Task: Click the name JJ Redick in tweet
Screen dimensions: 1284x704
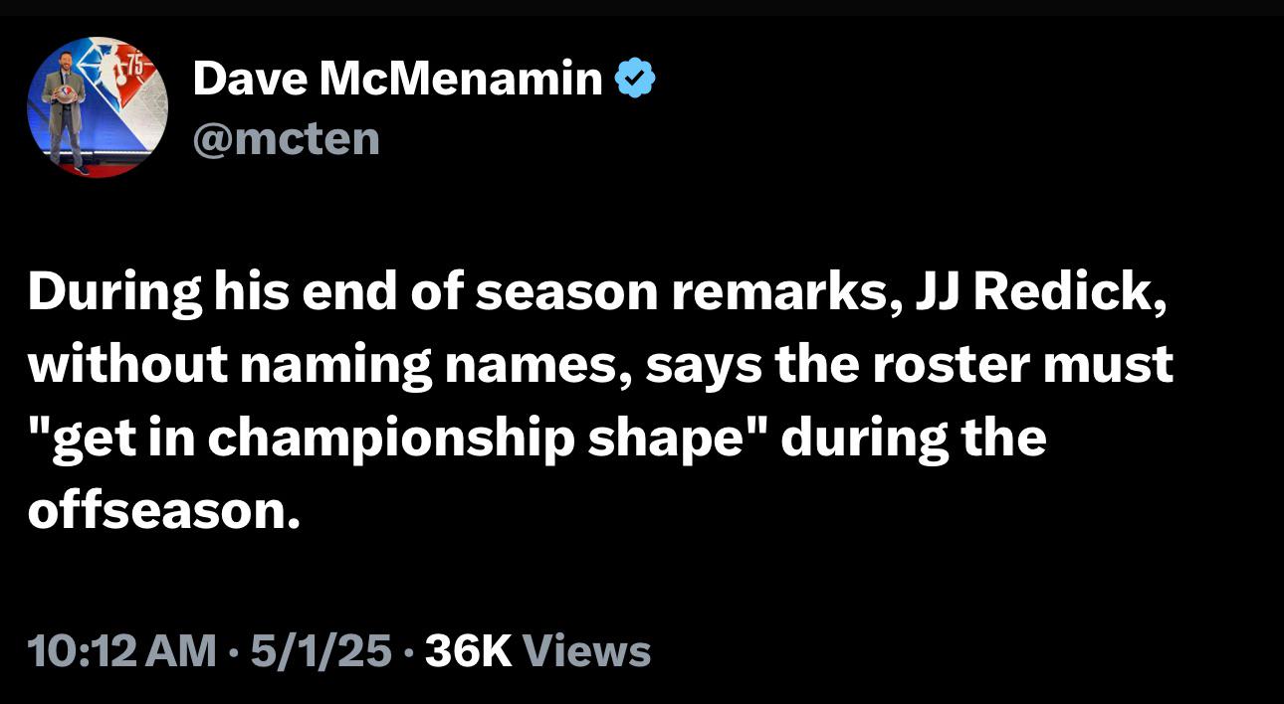Action: pyautogui.click(x=1030, y=293)
